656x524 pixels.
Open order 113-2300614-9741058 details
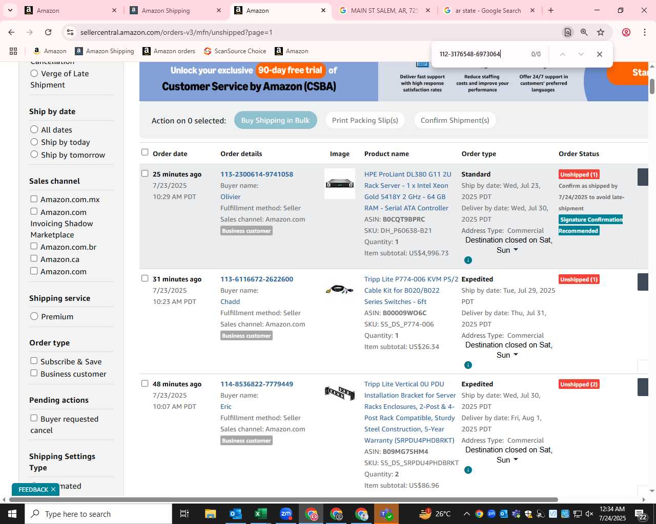point(257,174)
